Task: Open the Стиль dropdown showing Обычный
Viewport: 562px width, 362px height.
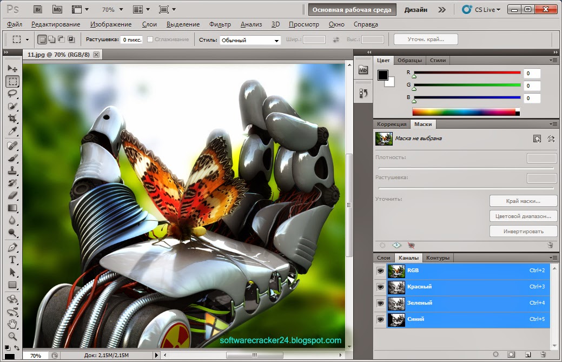Action: [250, 40]
